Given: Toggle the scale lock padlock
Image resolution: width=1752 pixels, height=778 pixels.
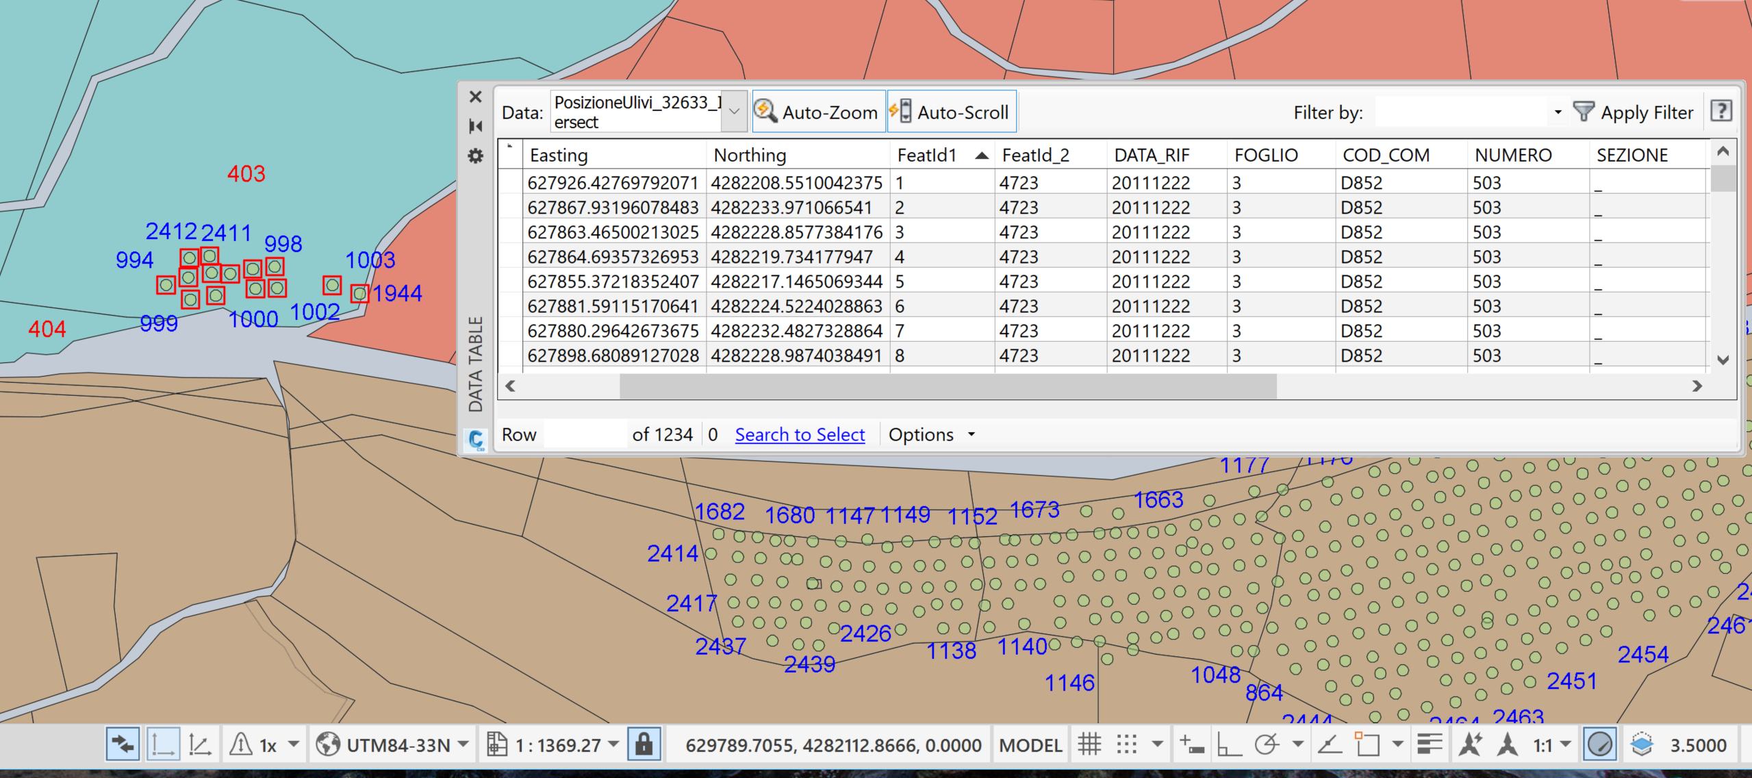Looking at the screenshot, I should coord(644,744).
